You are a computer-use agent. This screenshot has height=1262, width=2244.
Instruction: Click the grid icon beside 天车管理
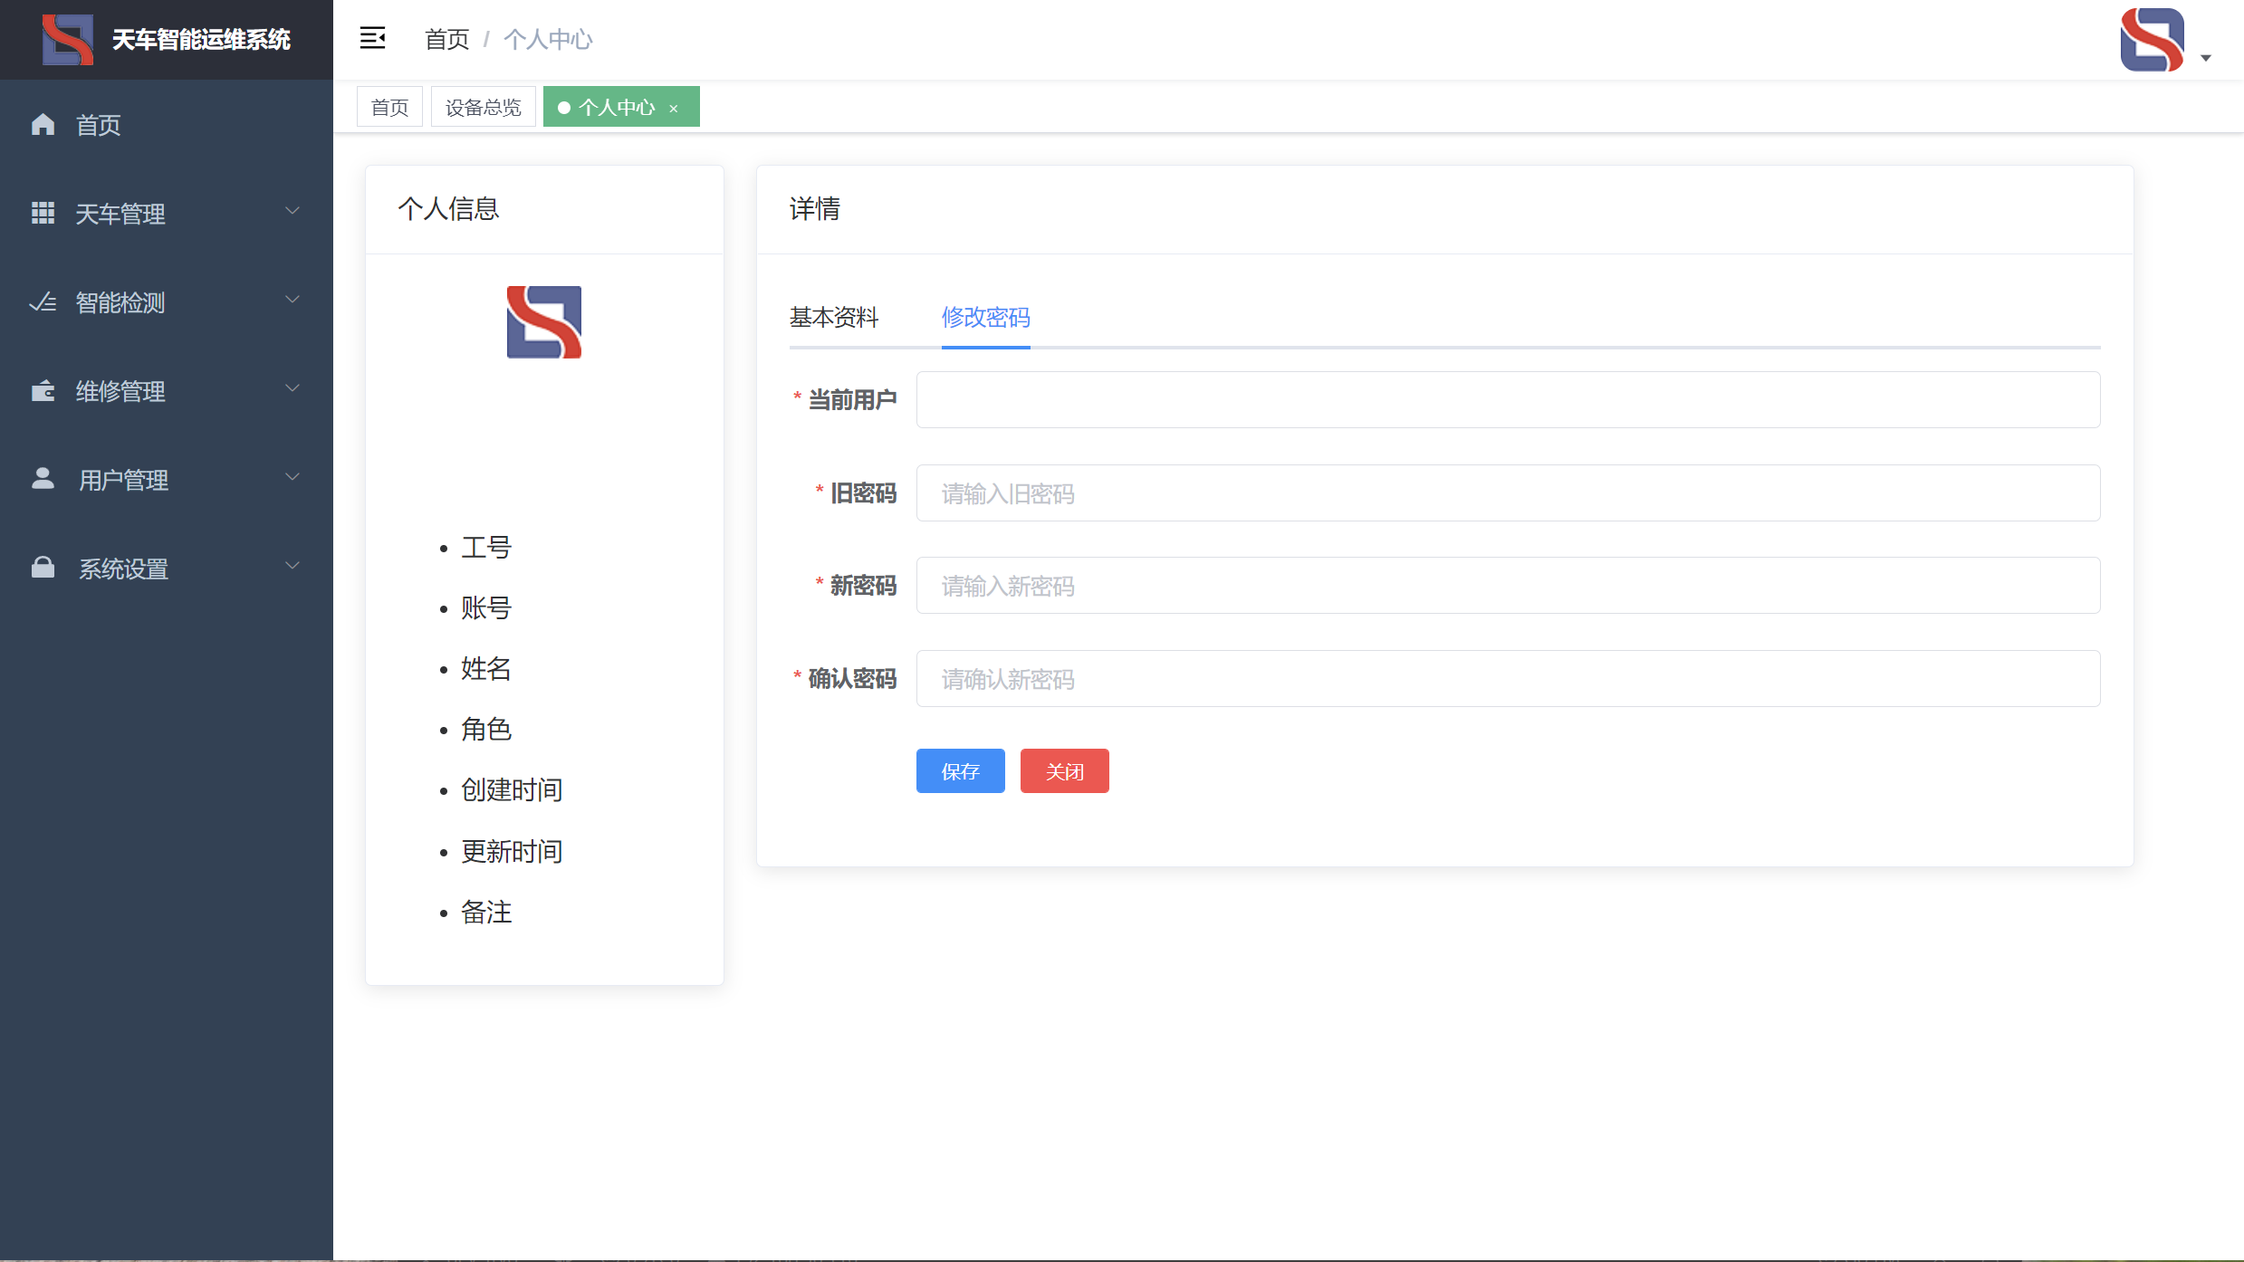point(43,214)
